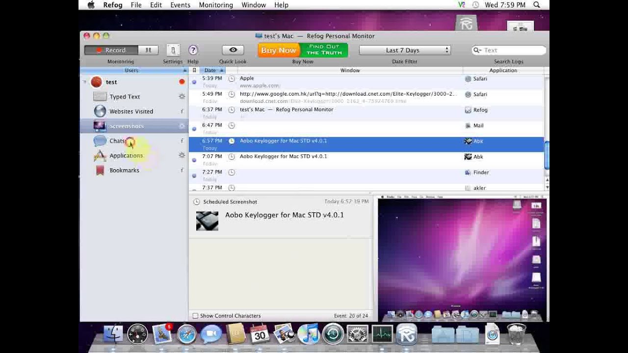Click the Window column header
628x353 pixels.
point(350,70)
